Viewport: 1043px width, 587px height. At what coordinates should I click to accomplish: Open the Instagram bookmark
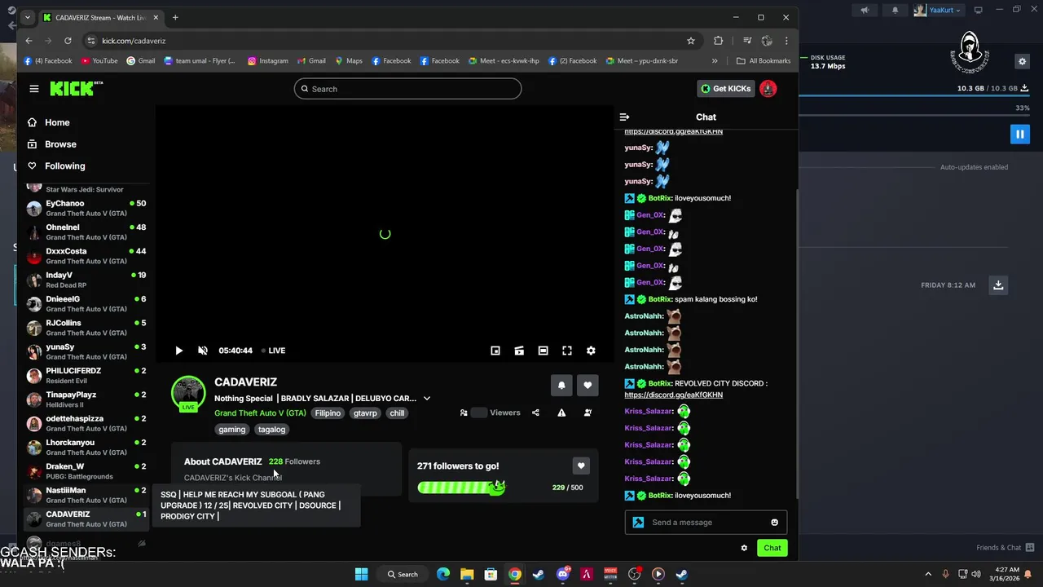pyautogui.click(x=268, y=61)
